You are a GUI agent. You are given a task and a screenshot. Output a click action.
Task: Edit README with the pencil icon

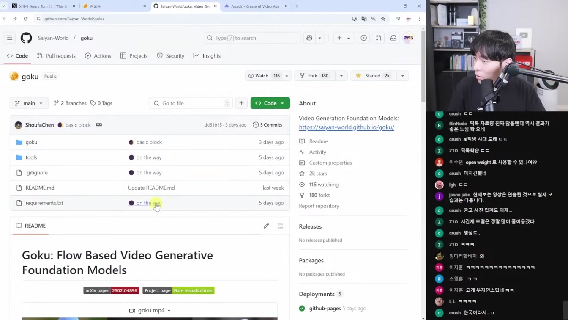(266, 226)
